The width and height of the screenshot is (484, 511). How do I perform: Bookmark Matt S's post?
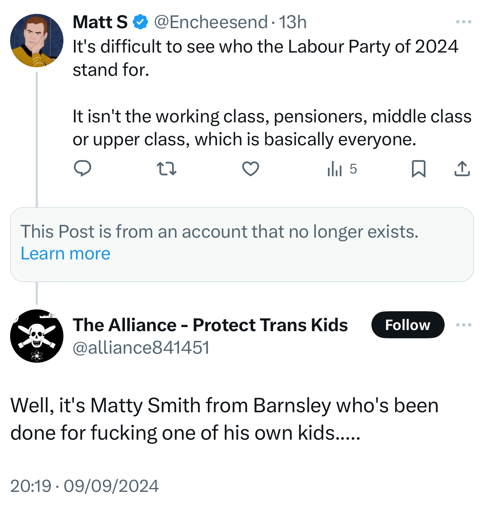tap(418, 169)
